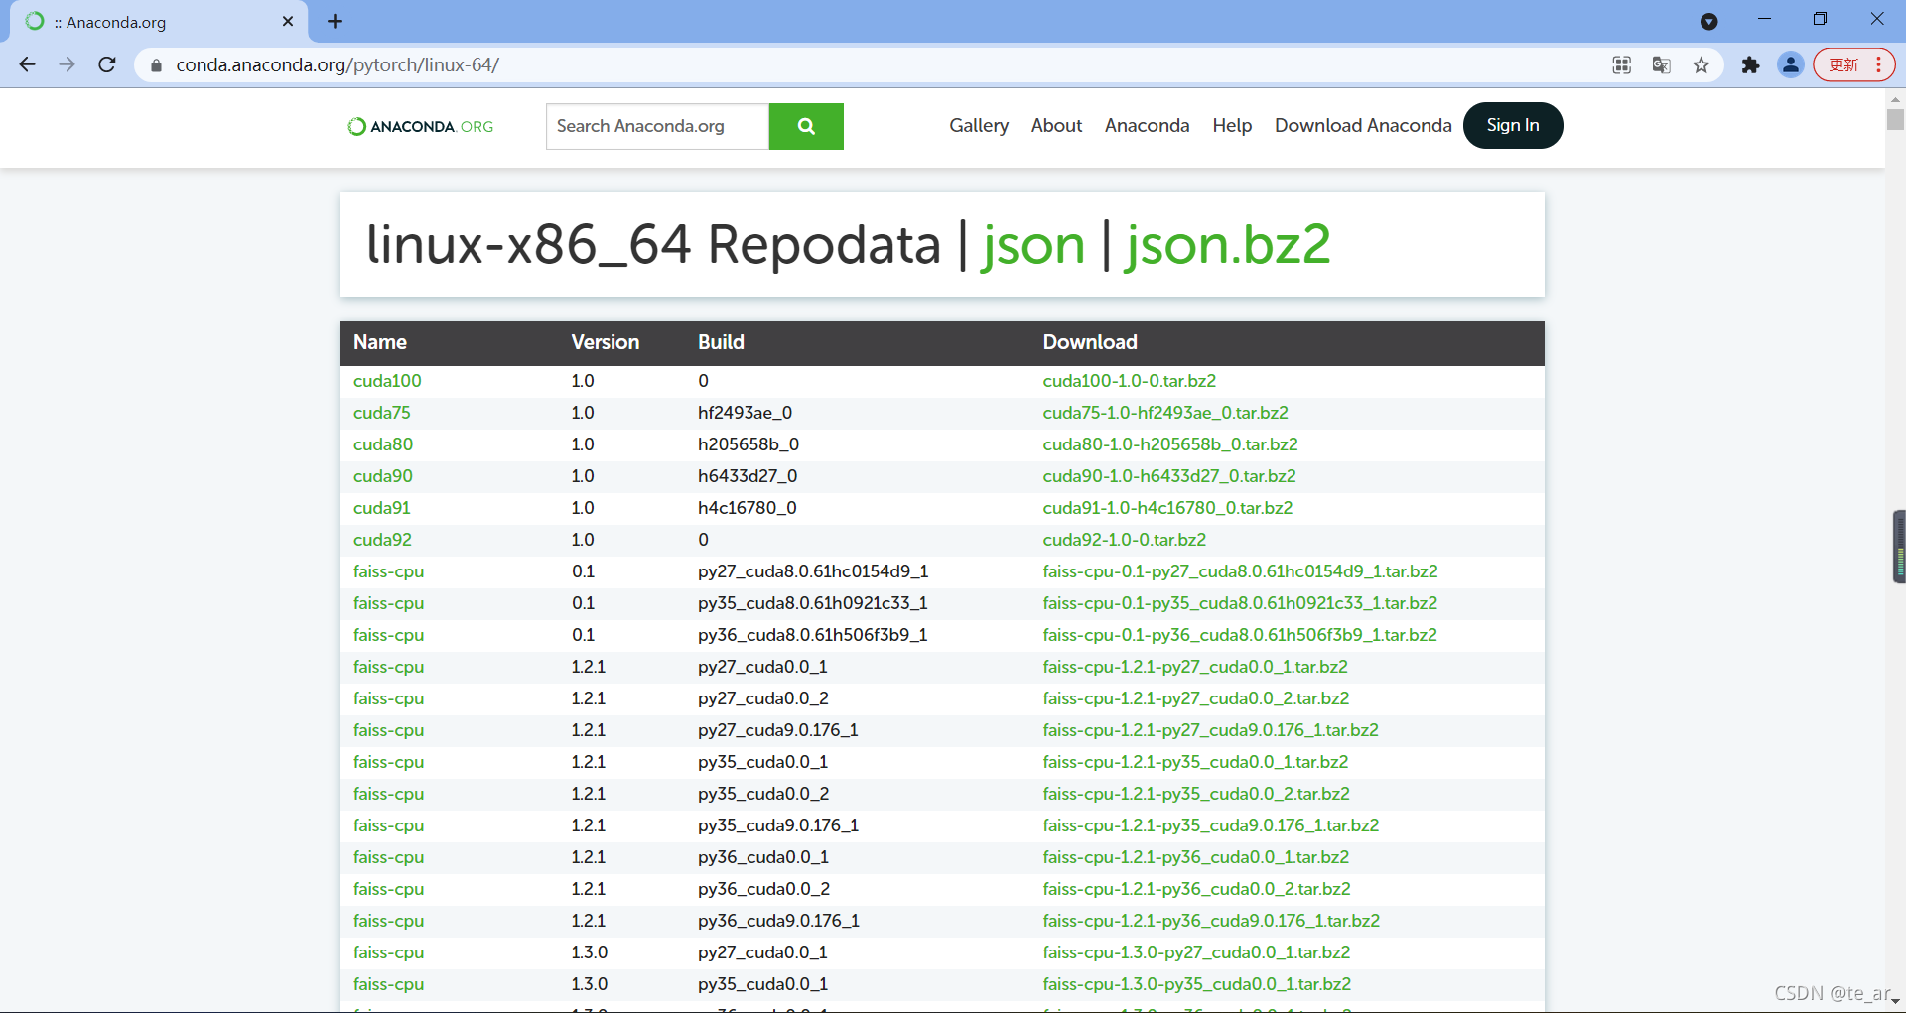Open the user profile avatar icon

[1791, 65]
